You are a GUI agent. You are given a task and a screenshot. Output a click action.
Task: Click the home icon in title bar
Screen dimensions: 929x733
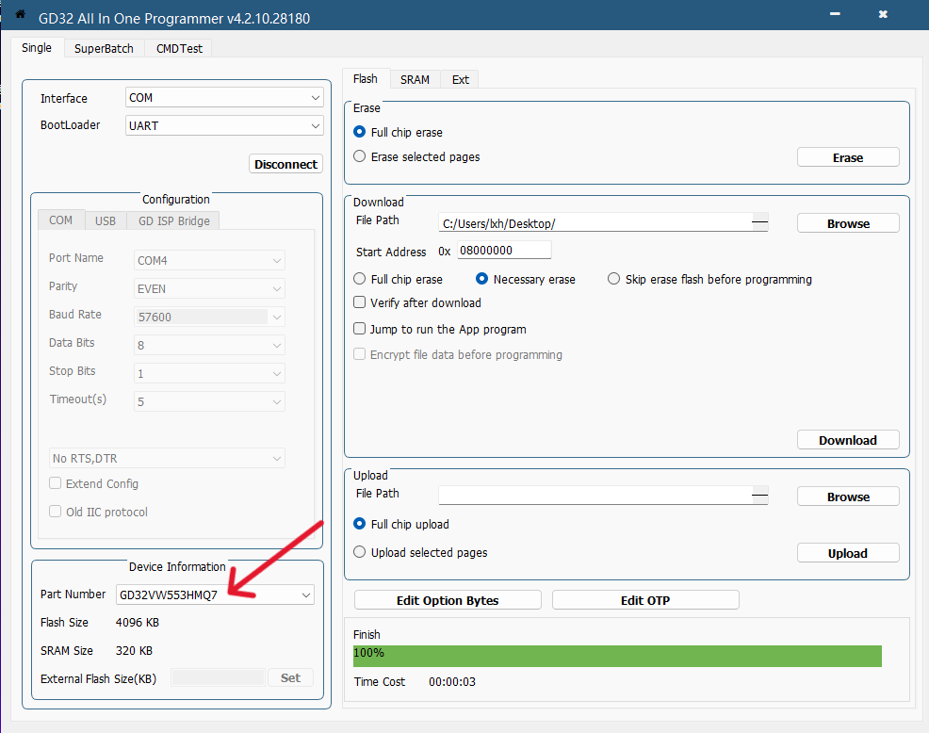pos(20,15)
